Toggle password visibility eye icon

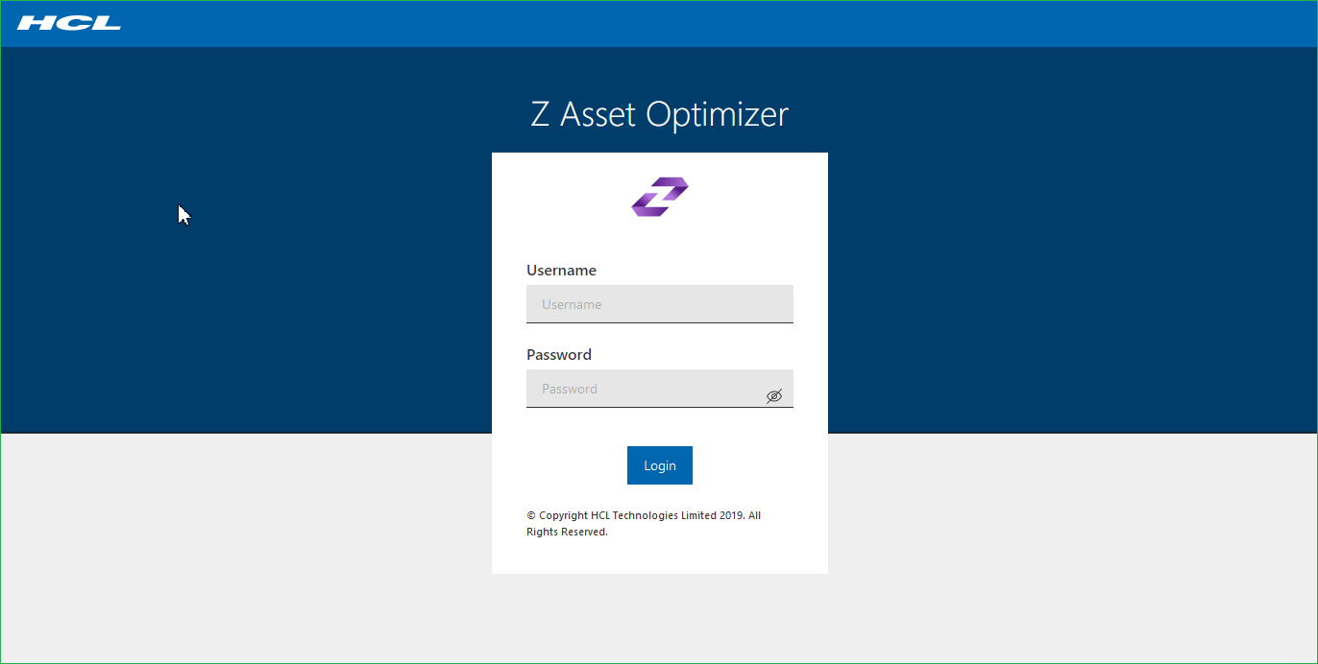pyautogui.click(x=774, y=395)
